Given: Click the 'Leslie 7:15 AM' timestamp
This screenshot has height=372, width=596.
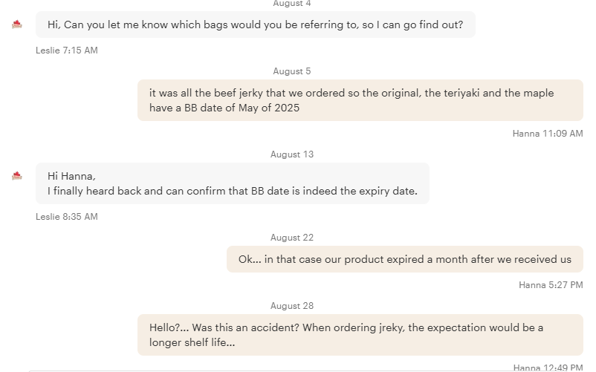Looking at the screenshot, I should pos(66,50).
